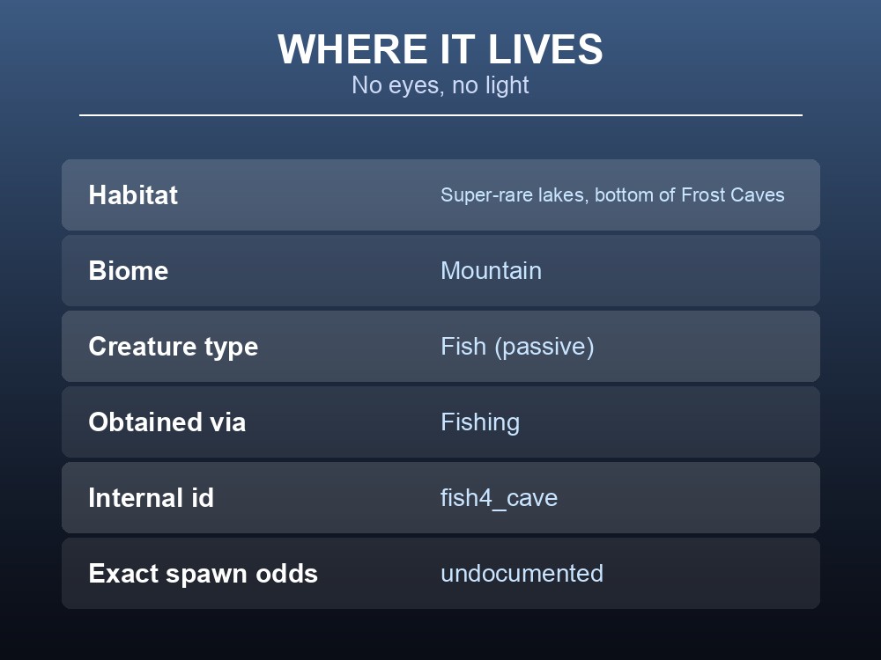
Task: Click the Fish (passive) value
Action: [x=517, y=346]
